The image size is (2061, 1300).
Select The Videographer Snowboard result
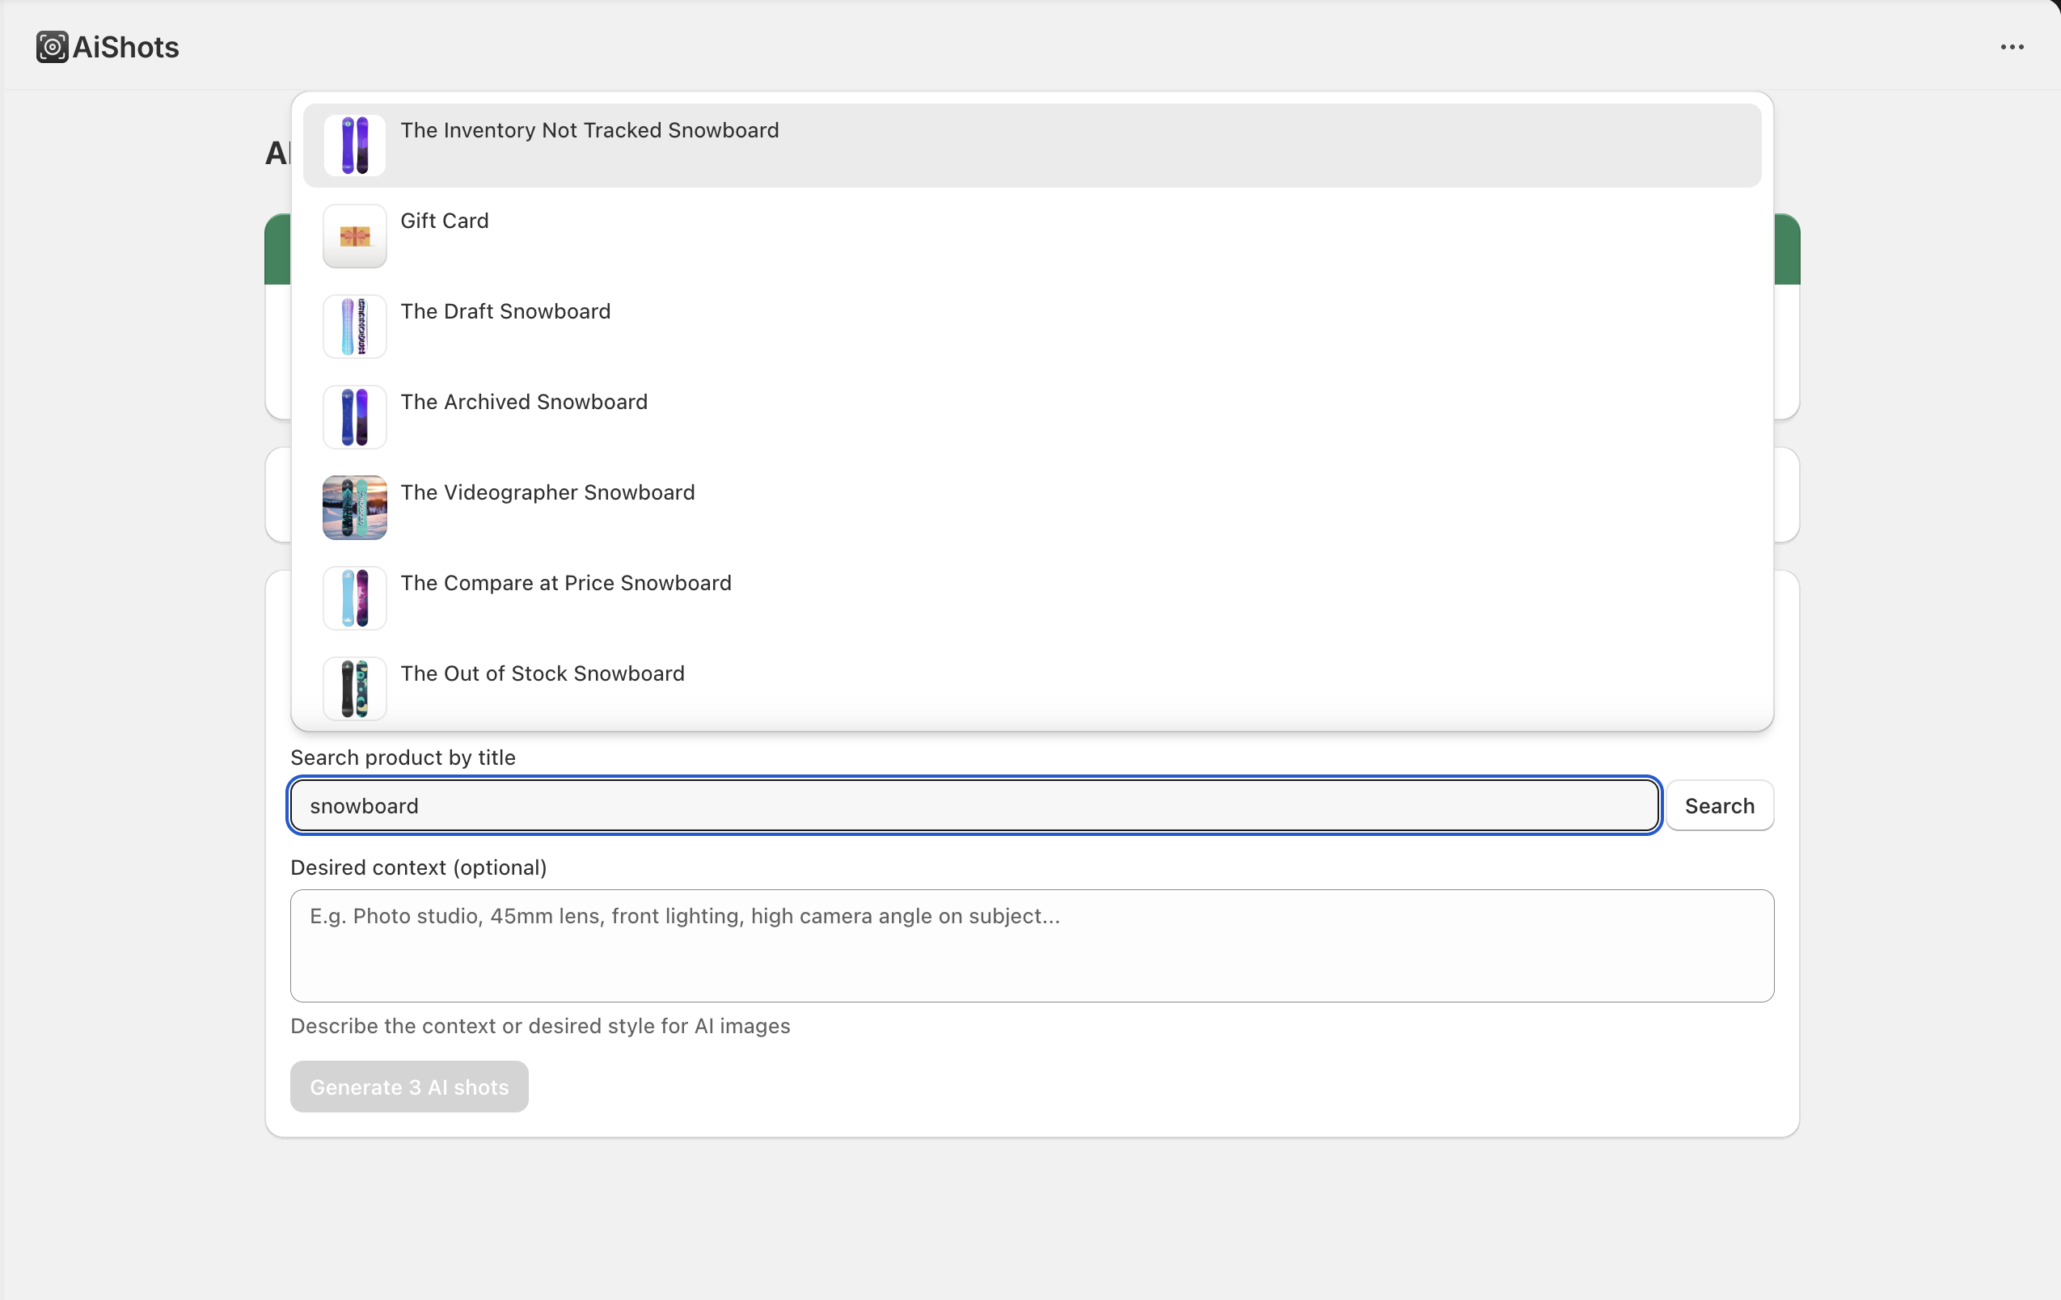(547, 493)
